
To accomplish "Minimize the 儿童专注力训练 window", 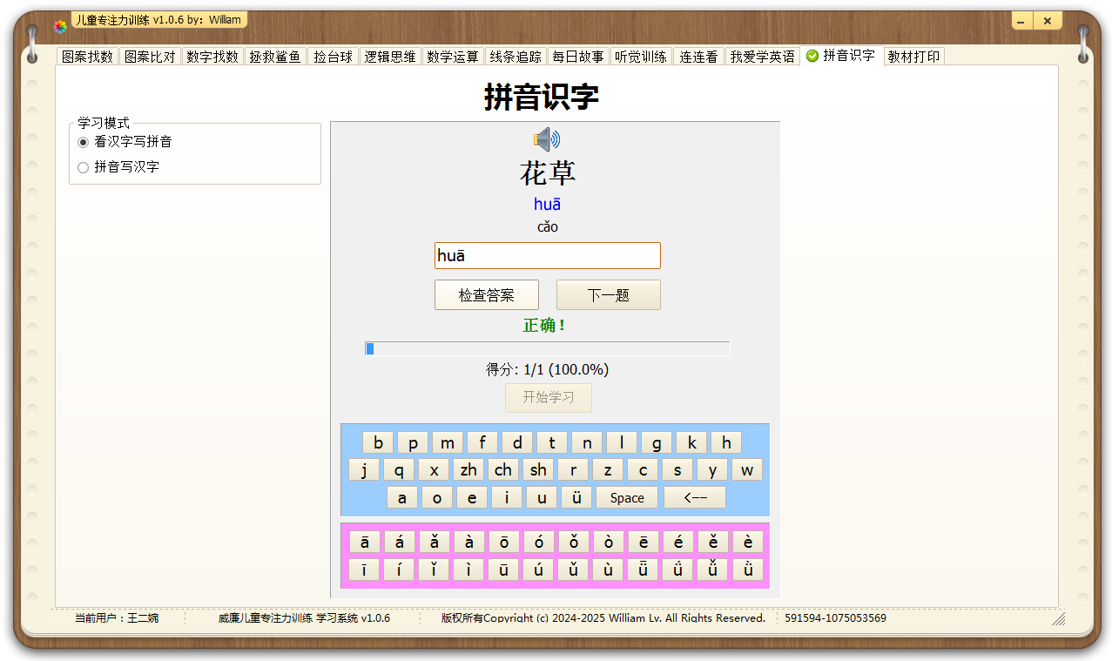I will point(1021,21).
